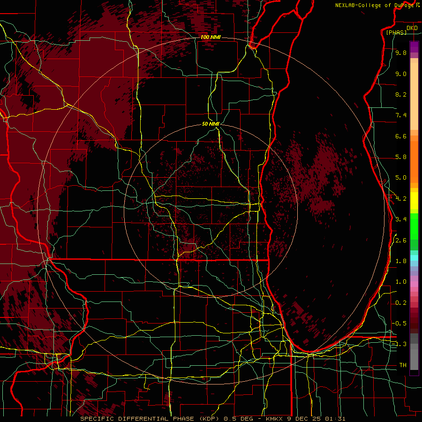Click the -1.3 legend value
Viewport: 422px width, 422px height.
[x=399, y=344]
